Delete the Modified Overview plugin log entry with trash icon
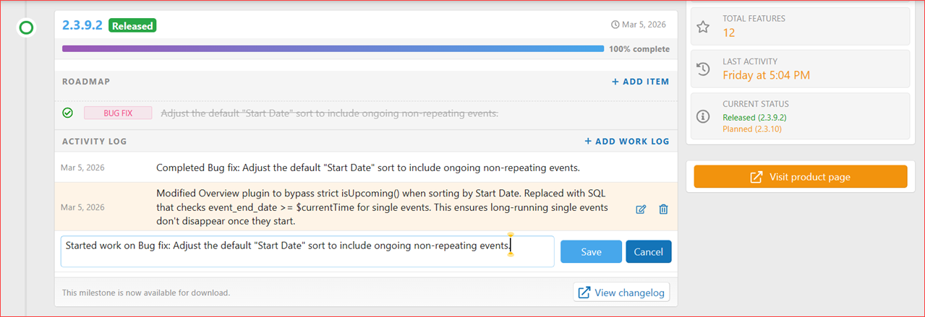Screen dimensions: 925x317 (x=663, y=209)
